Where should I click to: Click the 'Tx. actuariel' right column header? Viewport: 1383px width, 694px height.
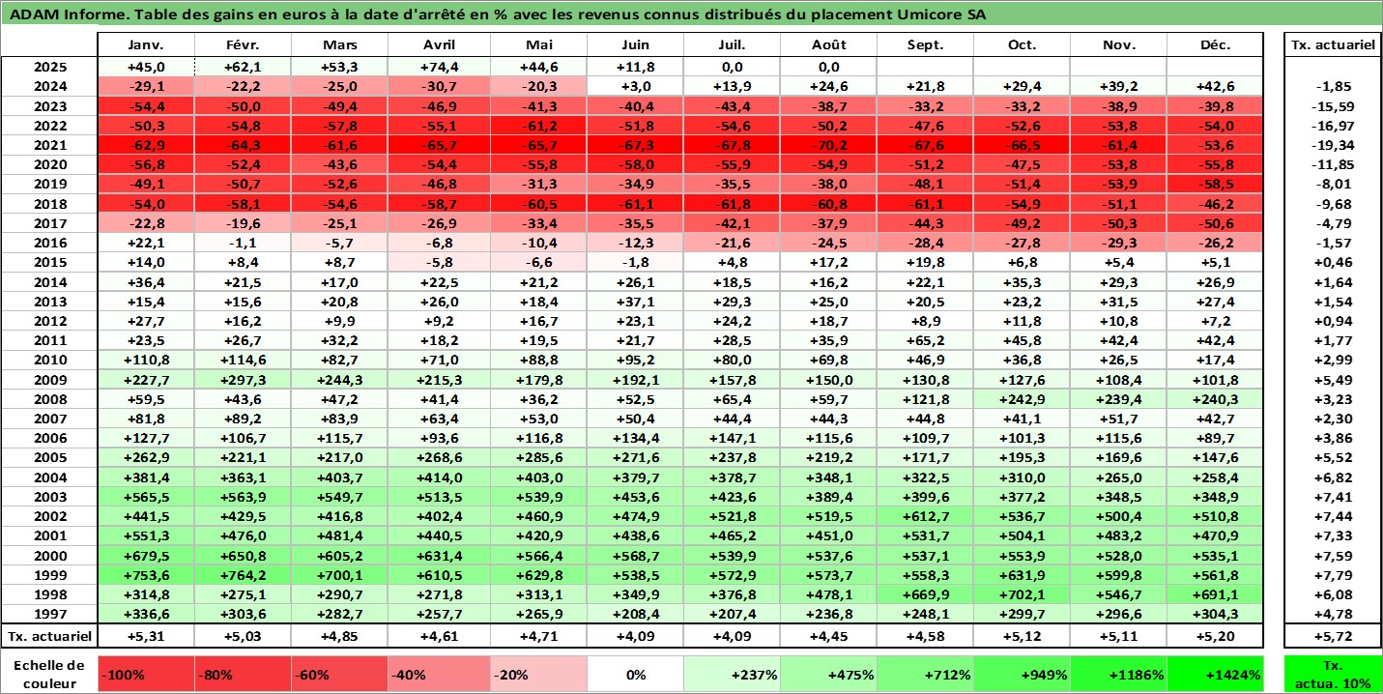pyautogui.click(x=1333, y=45)
